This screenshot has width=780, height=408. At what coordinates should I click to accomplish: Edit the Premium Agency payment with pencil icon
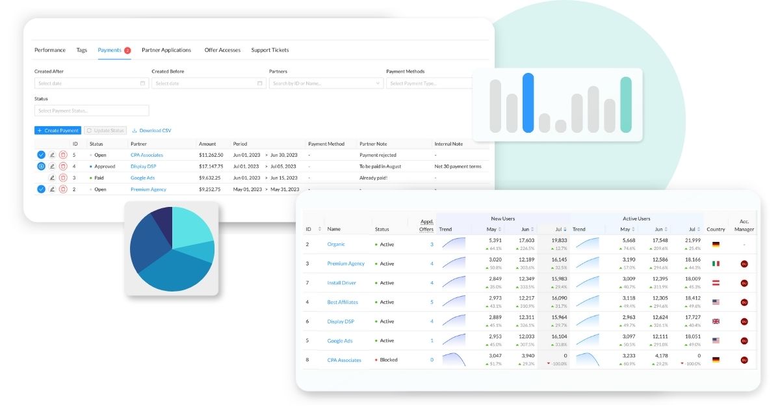52,189
